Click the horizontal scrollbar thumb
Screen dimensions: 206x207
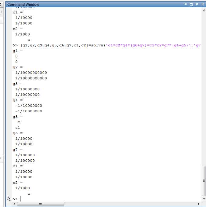point(41,204)
